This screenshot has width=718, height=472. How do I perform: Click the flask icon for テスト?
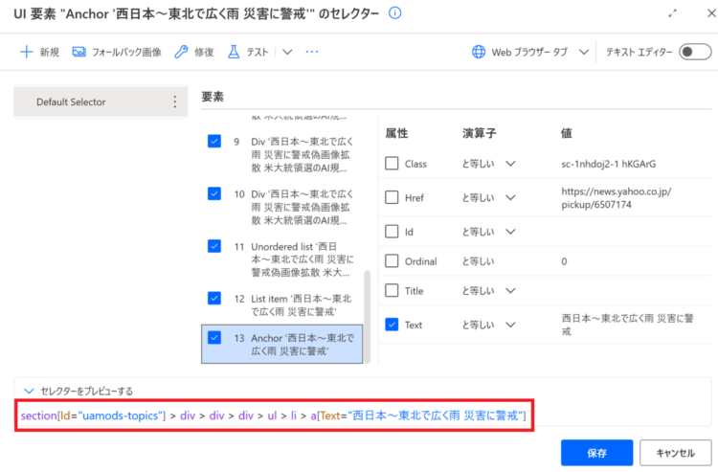[234, 52]
